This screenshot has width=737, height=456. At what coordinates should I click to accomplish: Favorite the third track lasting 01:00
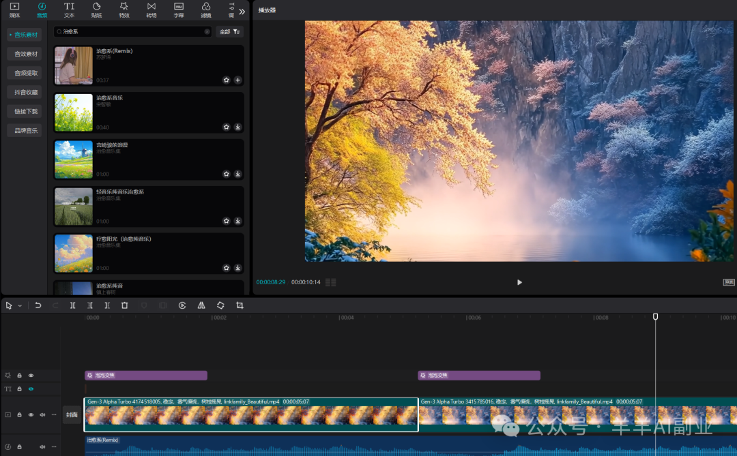pos(226,174)
